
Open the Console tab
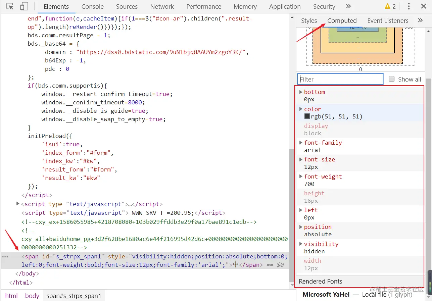(93, 6)
